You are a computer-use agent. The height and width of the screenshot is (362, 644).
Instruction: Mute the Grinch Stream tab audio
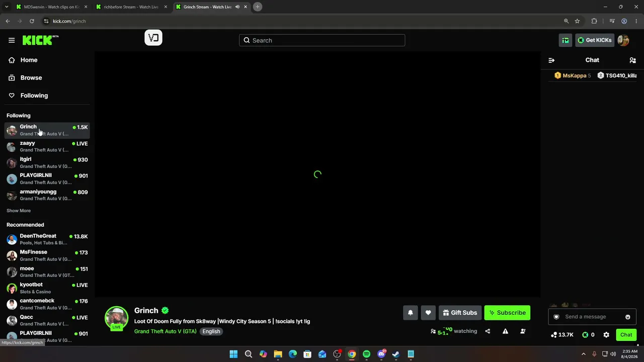(x=237, y=7)
